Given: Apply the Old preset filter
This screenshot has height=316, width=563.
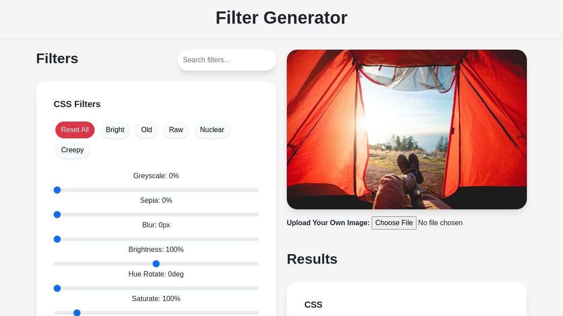Looking at the screenshot, I should (146, 130).
